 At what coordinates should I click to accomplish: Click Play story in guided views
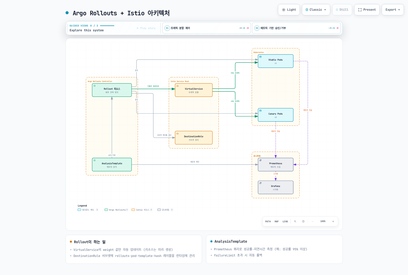(x=146, y=28)
